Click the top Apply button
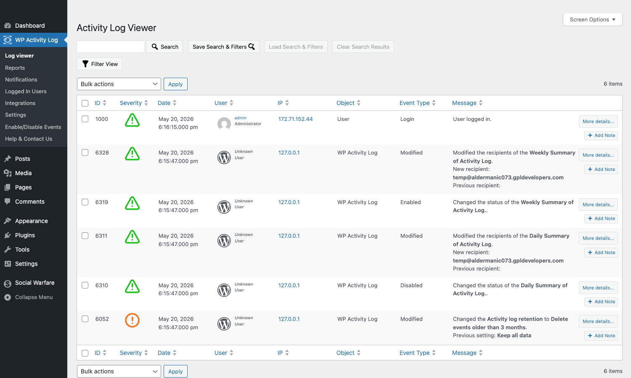 (x=175, y=84)
